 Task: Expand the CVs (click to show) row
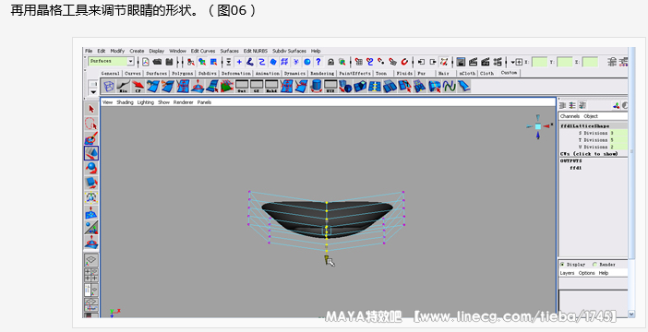click(x=589, y=154)
